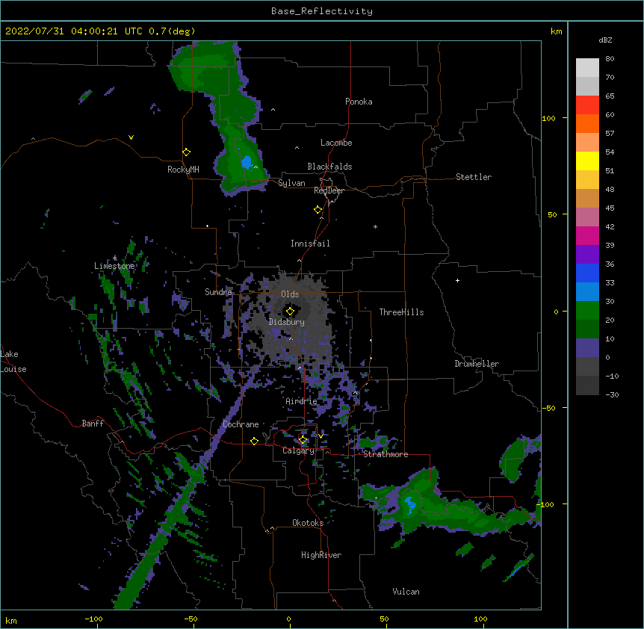644x629 pixels.
Task: Click the 0.7(deg) elevation angle text
Action: click(x=172, y=31)
